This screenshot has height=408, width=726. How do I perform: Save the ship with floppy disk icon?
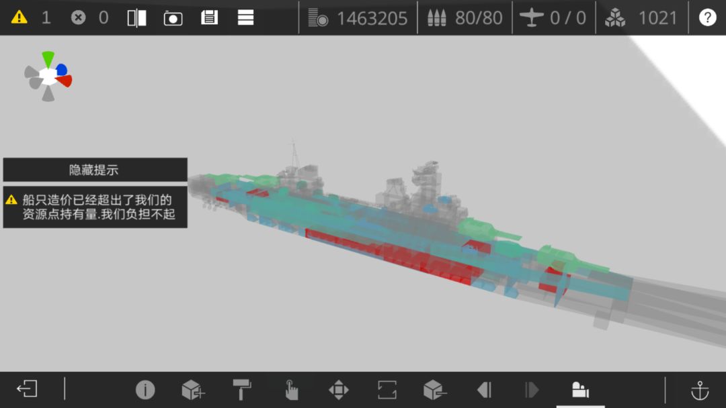[209, 17]
